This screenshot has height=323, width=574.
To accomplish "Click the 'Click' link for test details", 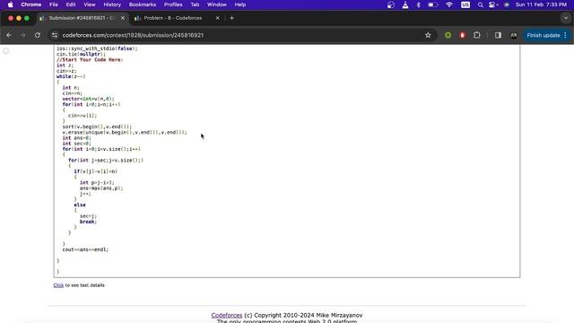I will point(58,285).
